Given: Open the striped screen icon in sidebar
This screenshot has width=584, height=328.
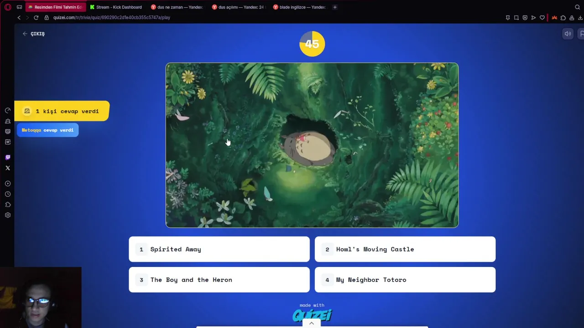Looking at the screenshot, I should [x=8, y=131].
